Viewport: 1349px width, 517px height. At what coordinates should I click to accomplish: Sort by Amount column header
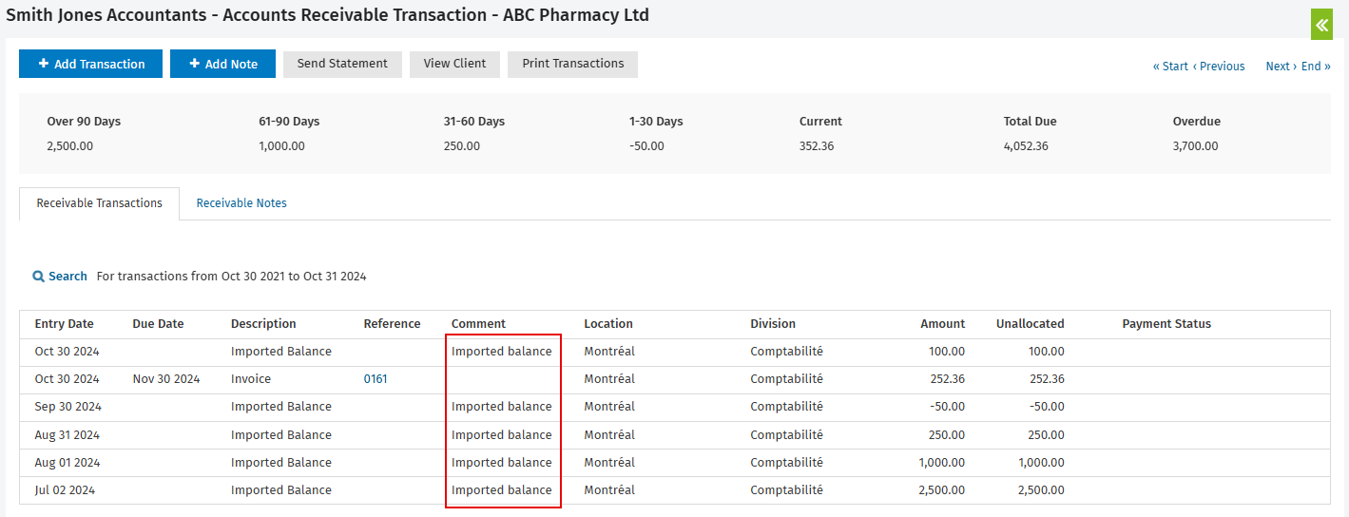pyautogui.click(x=942, y=324)
